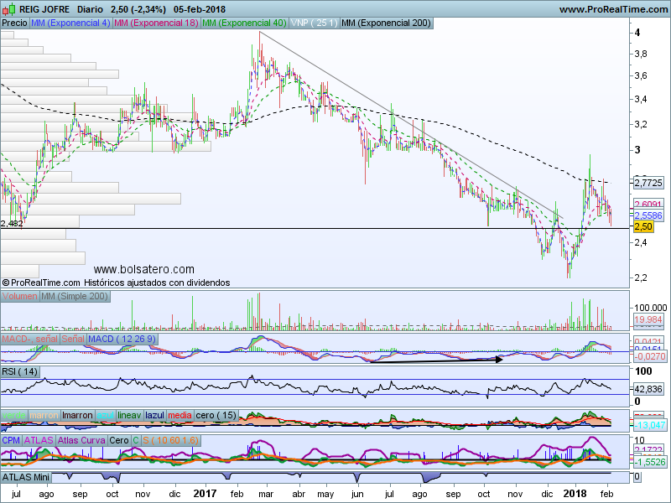
Task: Select the 2017 marker on time axis
Action: [207, 495]
